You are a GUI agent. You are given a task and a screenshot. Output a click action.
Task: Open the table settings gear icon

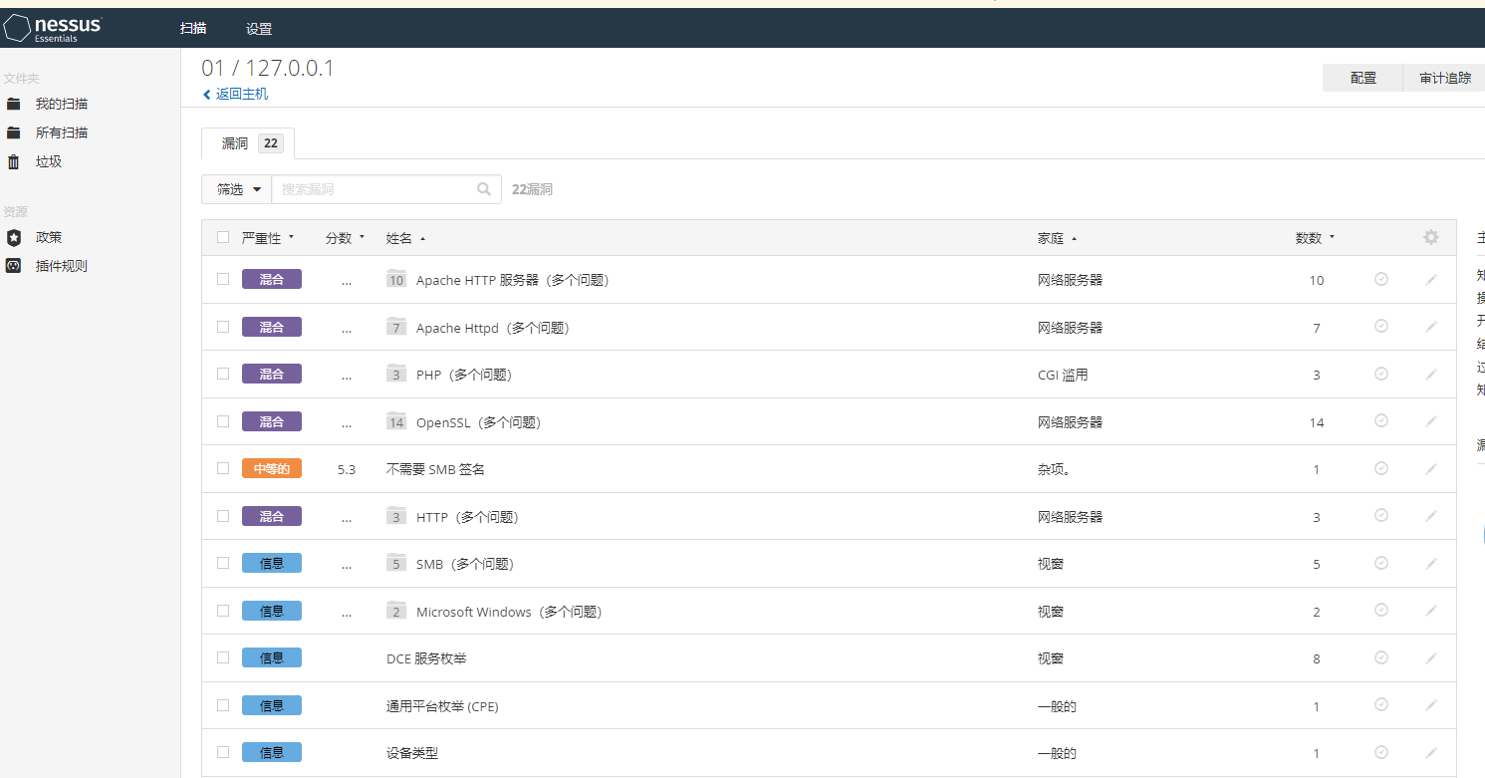pos(1431,237)
